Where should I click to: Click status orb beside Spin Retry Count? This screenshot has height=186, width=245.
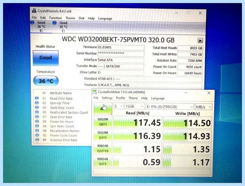pyautogui.click(x=37, y=126)
